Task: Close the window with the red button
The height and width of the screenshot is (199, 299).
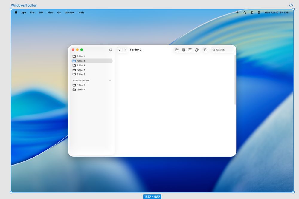Action: pos(73,50)
